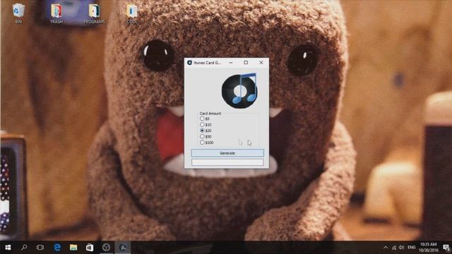Open the network status tray icon
Image resolution: width=452 pixels, height=254 pixels.
(x=394, y=248)
